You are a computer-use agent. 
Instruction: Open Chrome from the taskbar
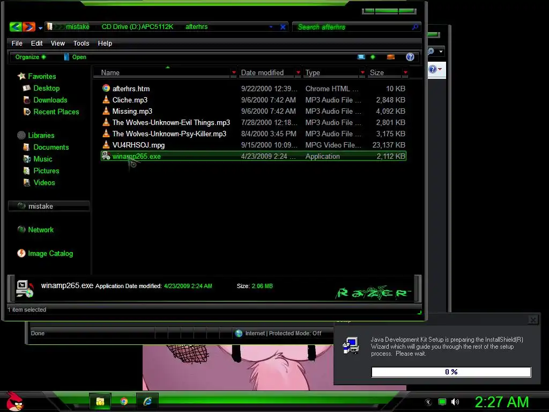click(124, 401)
